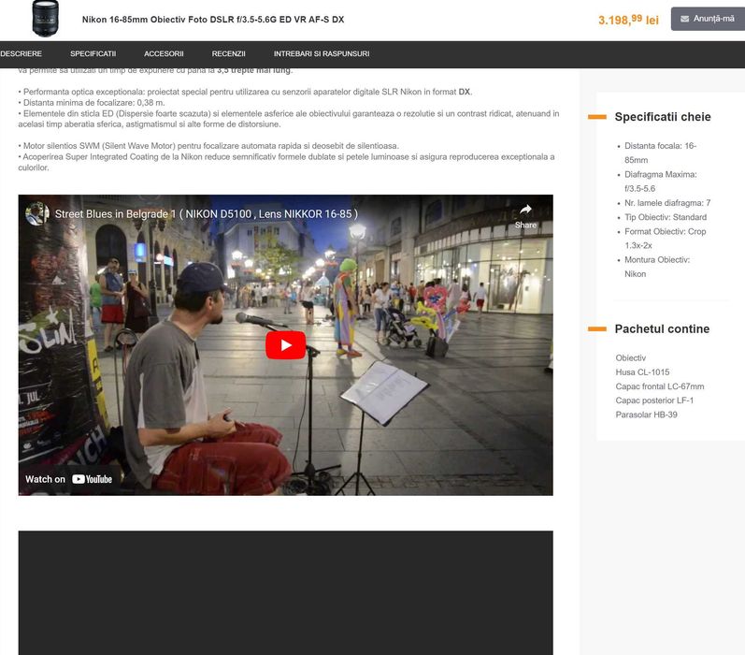Click the bold DX text in description
745x655 pixels.
click(465, 92)
